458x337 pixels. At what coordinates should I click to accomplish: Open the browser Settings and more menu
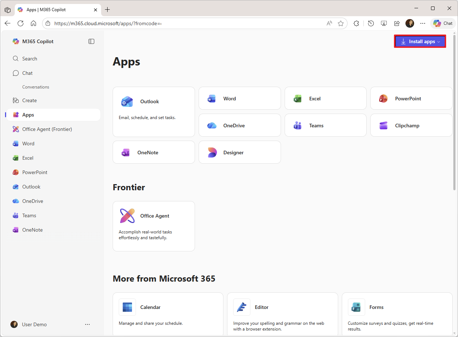tap(422, 23)
